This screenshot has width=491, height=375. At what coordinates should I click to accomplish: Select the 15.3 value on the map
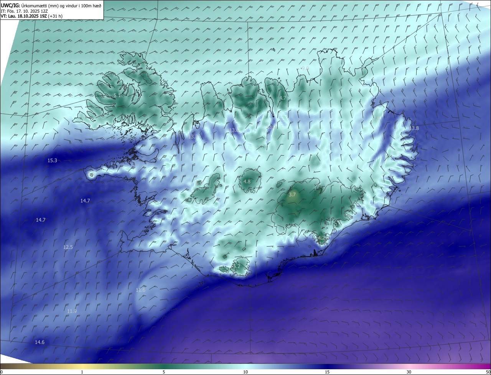tap(52, 161)
